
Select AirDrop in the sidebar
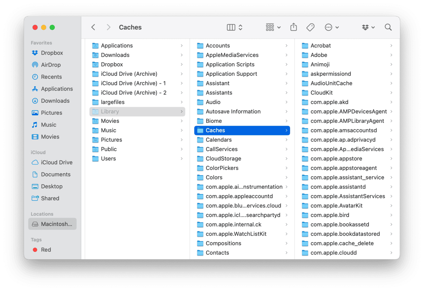52,65
